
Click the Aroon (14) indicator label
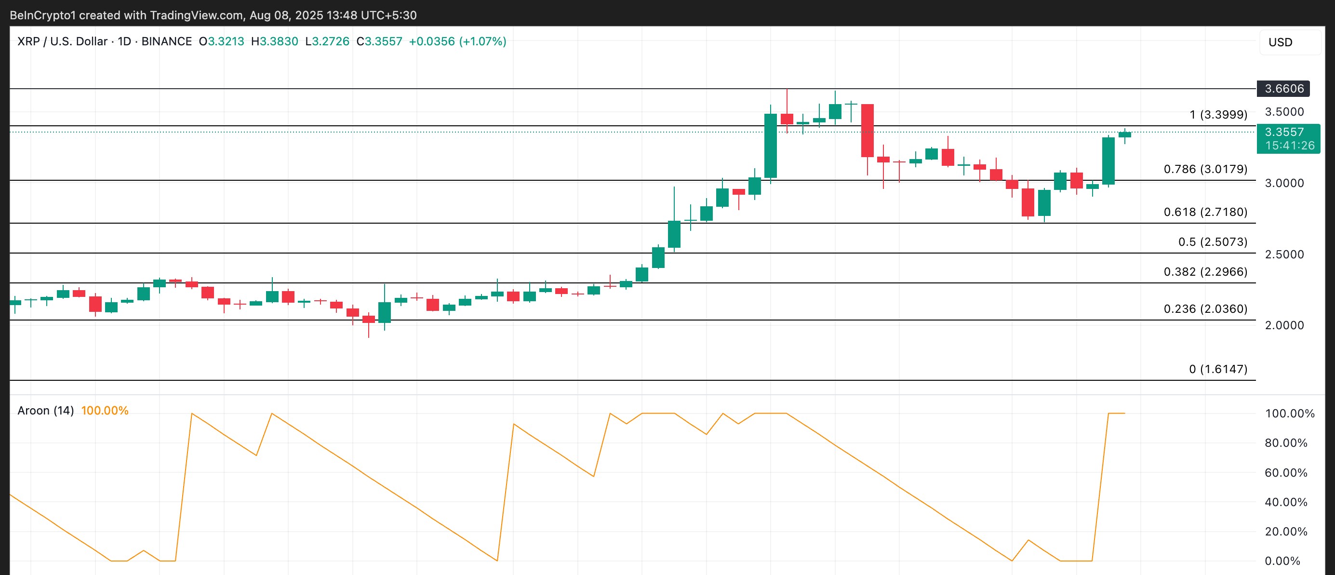click(x=46, y=411)
